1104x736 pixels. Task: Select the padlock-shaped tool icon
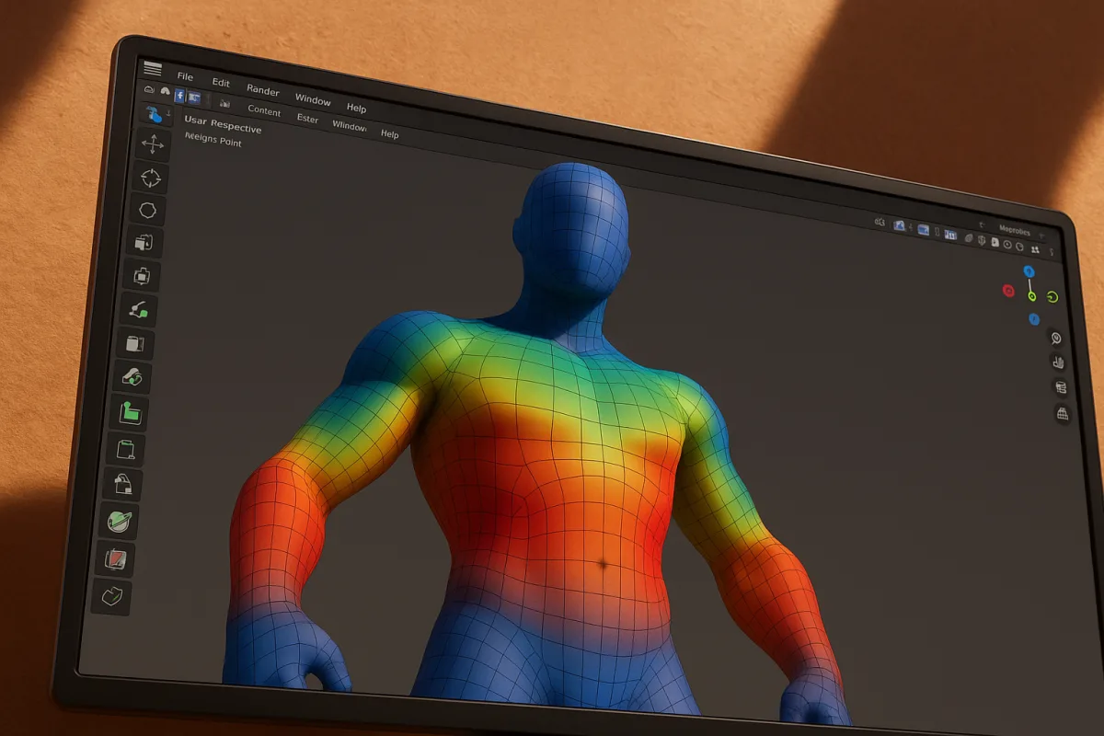click(x=122, y=484)
